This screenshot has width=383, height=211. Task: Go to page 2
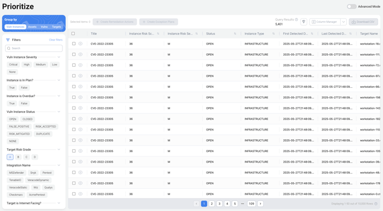click(212, 204)
